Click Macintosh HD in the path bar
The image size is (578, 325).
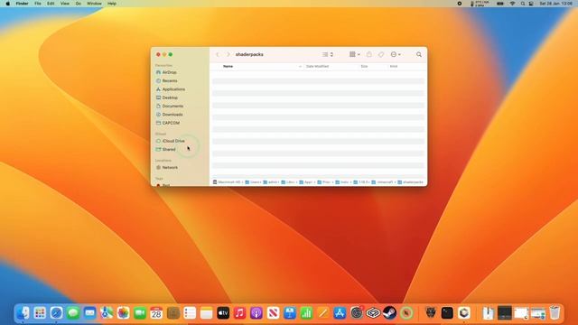[x=227, y=182]
